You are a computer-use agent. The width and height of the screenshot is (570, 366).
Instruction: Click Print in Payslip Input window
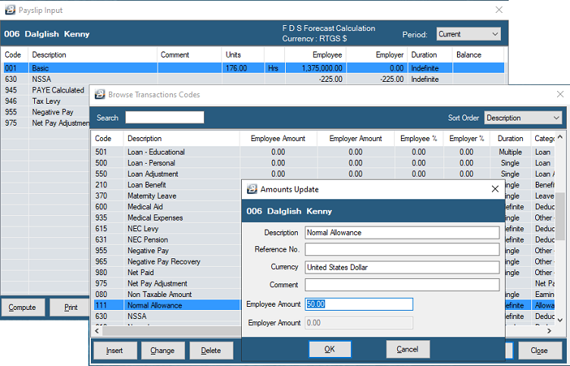point(70,308)
